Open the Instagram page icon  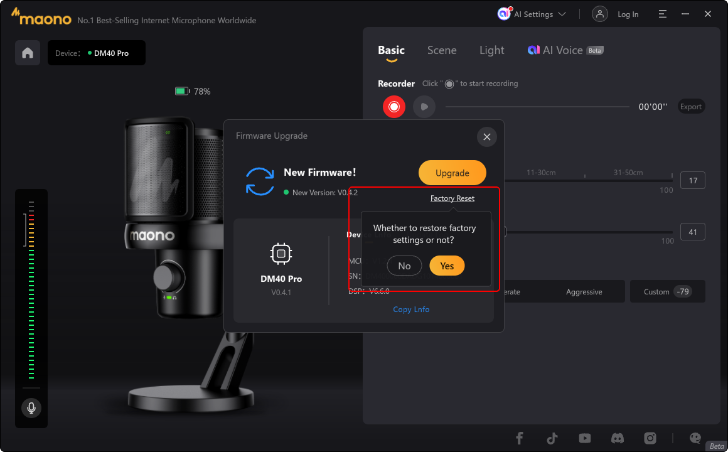point(650,438)
